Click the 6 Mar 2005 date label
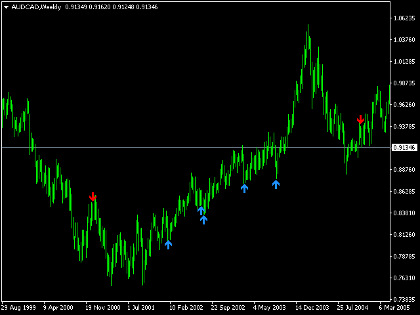 (394, 308)
